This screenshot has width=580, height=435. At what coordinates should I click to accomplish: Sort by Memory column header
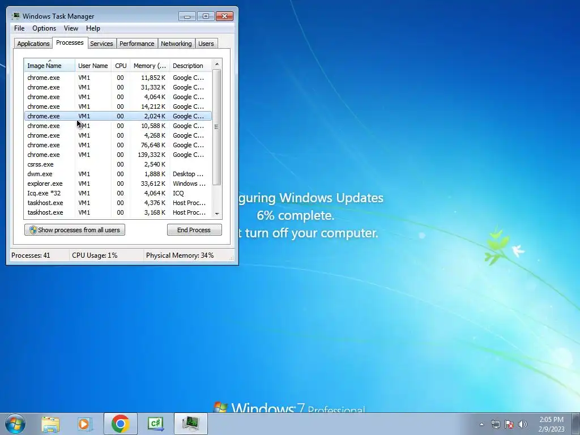coord(150,66)
